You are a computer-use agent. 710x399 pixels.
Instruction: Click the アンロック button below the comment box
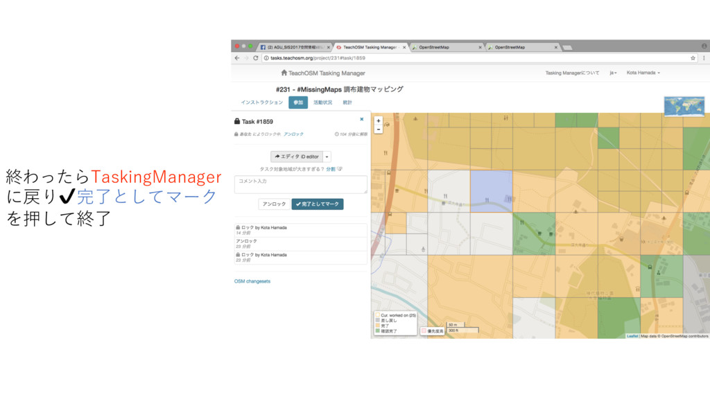click(x=275, y=204)
